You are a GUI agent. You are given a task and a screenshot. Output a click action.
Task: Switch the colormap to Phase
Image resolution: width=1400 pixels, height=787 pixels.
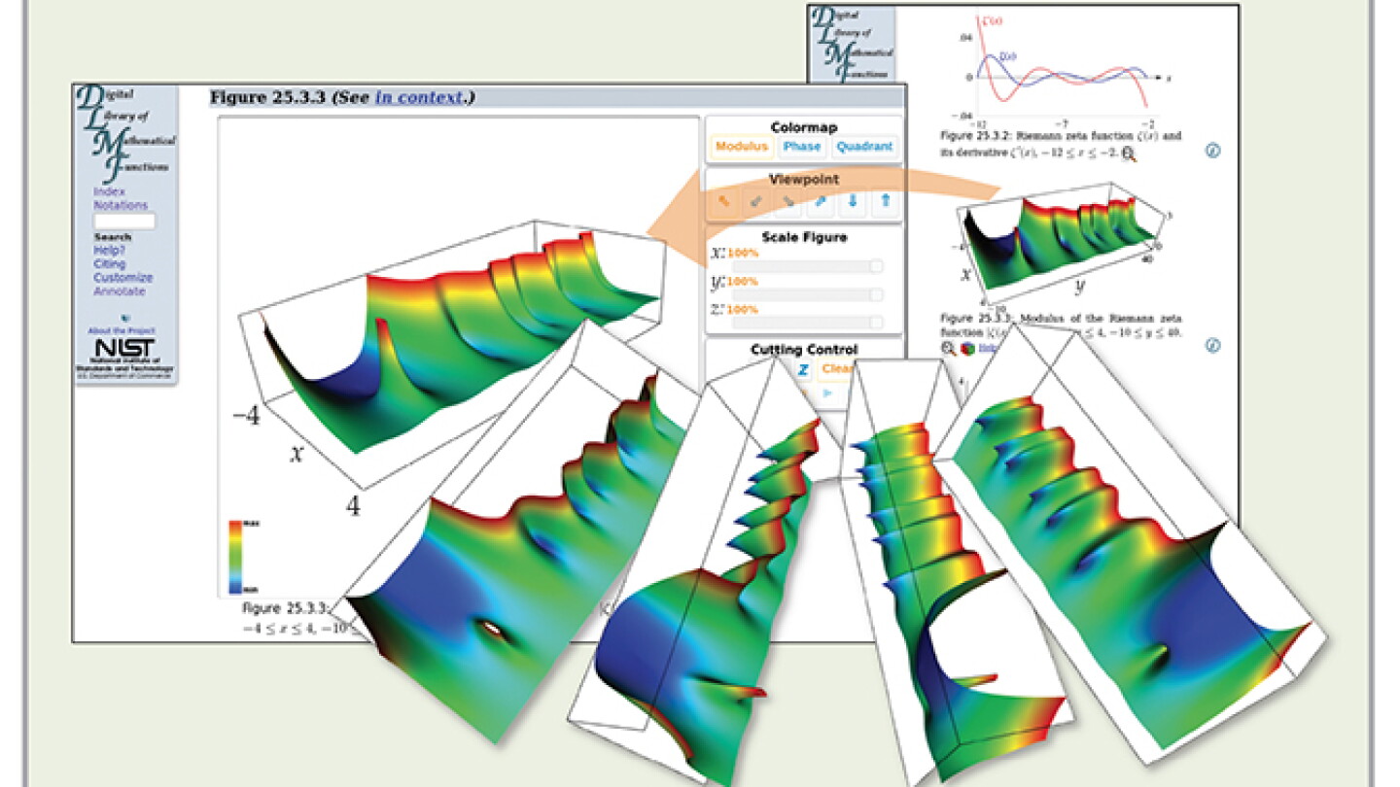point(802,147)
